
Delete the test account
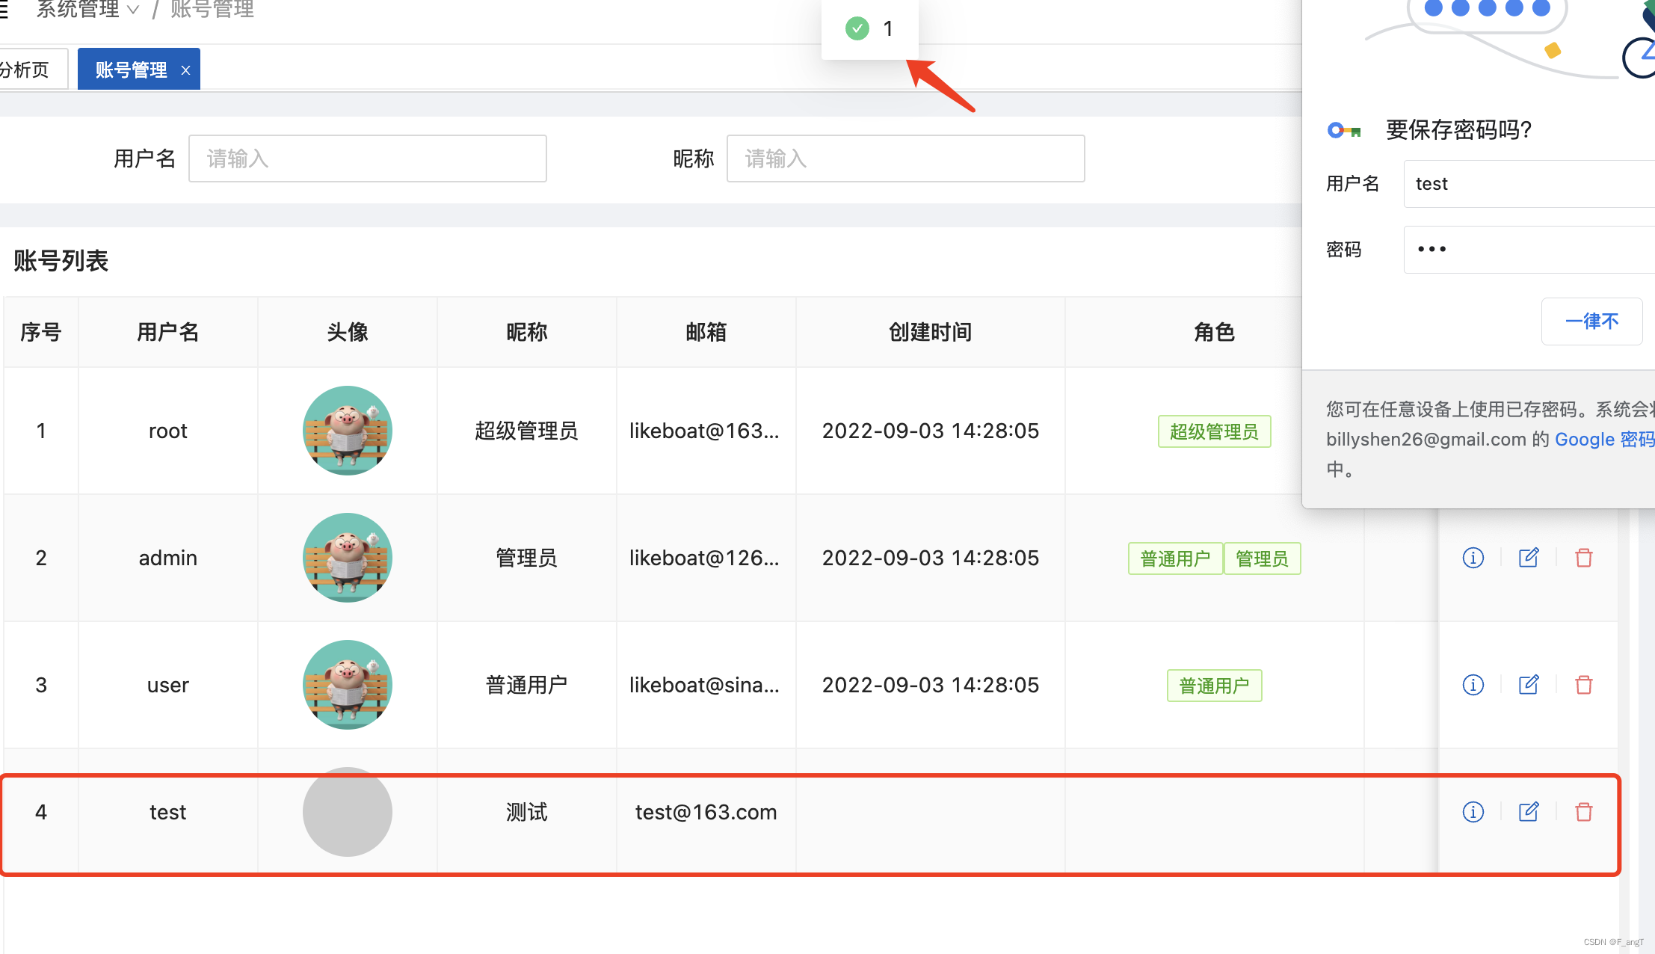[1583, 812]
